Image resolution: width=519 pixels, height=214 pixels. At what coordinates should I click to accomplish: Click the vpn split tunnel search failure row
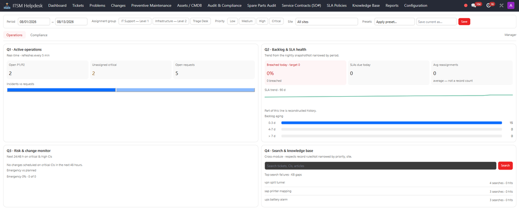(389, 183)
